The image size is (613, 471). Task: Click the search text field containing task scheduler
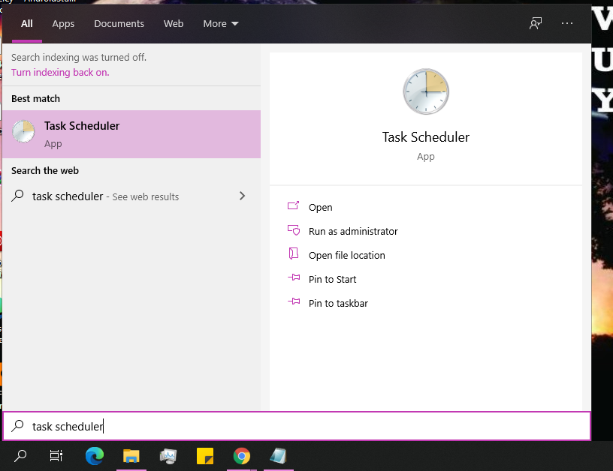pyautogui.click(x=296, y=426)
